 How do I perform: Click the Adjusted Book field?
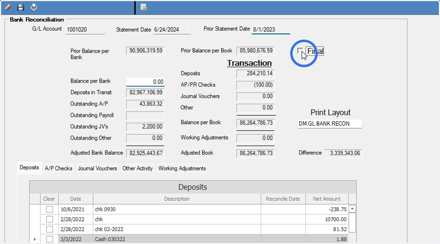[256, 153]
